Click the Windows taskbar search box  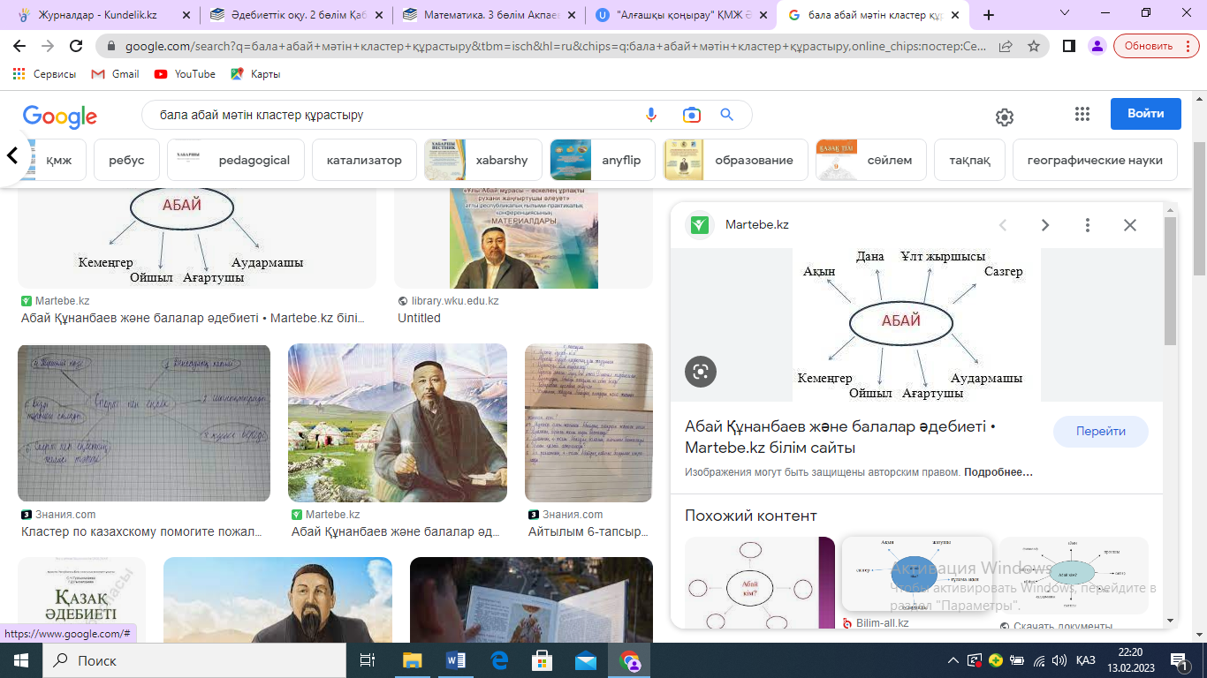[x=194, y=660]
